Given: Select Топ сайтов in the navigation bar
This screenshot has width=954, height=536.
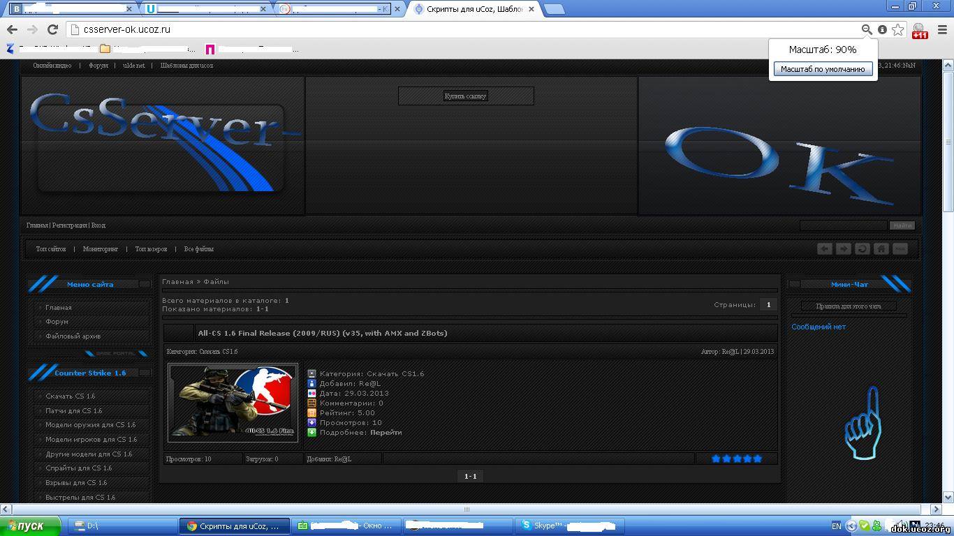Looking at the screenshot, I should pyautogui.click(x=51, y=249).
